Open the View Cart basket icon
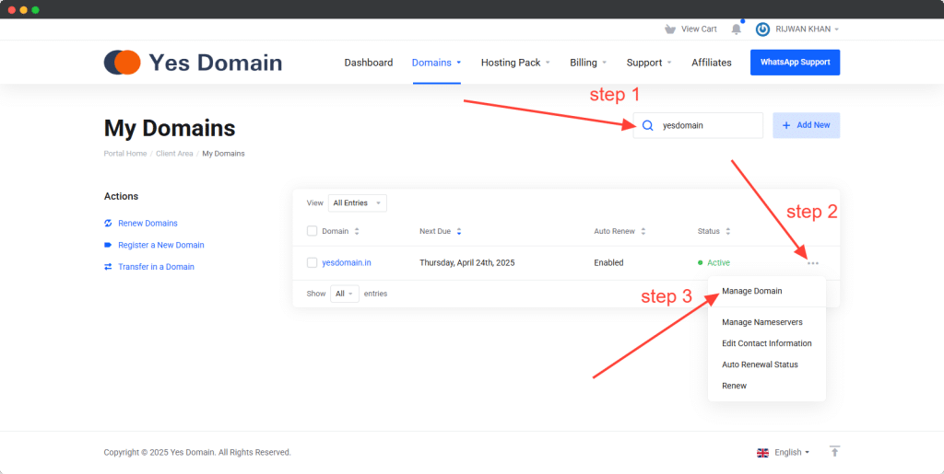The height and width of the screenshot is (474, 944). coord(669,29)
